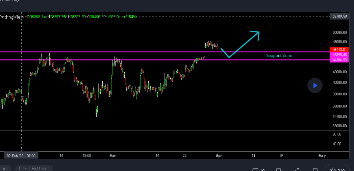Click the 40.00 indicator scale value
The width and height of the screenshot is (354, 171).
[x=337, y=144]
